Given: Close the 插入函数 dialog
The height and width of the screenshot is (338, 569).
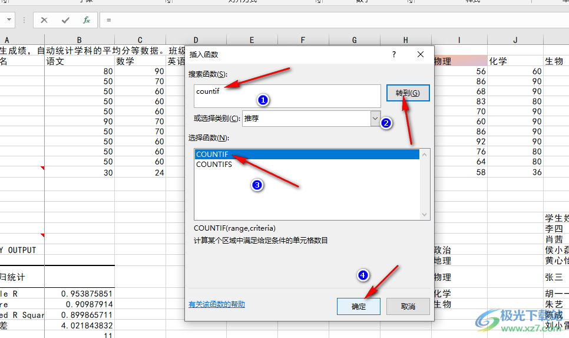Looking at the screenshot, I should pyautogui.click(x=420, y=54).
